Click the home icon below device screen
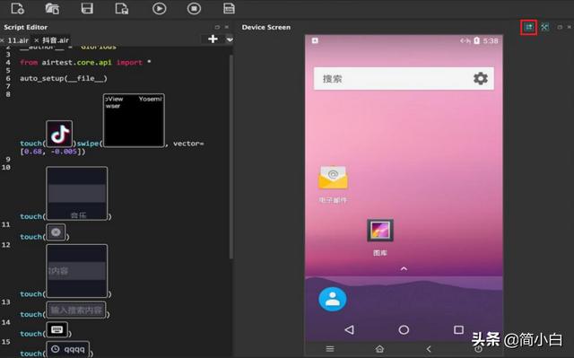Image resolution: width=574 pixels, height=358 pixels. (x=379, y=349)
